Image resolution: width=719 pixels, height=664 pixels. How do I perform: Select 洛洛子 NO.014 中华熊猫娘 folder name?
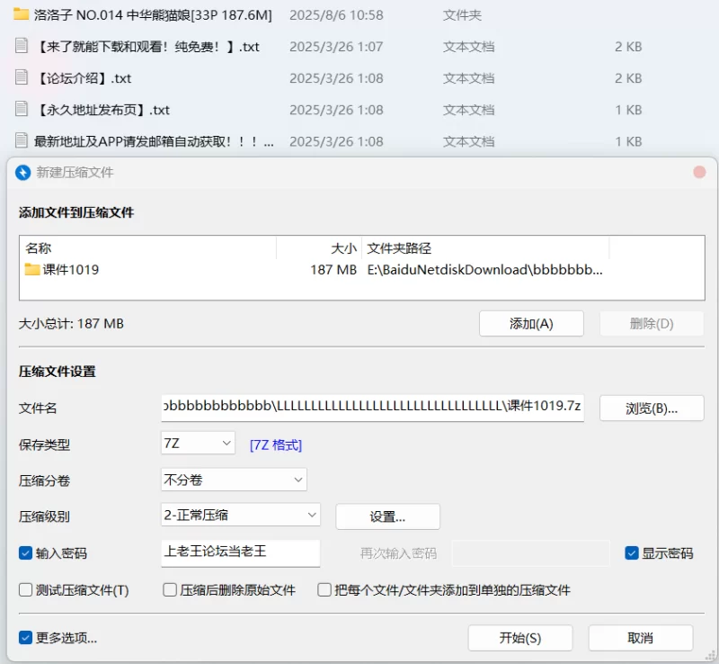(x=153, y=15)
